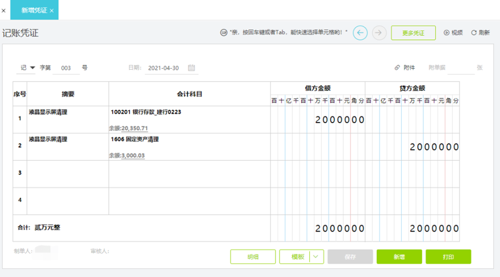Screen dimensions: 500x277
Task: Click the 摘要 column header
Action: pos(68,94)
